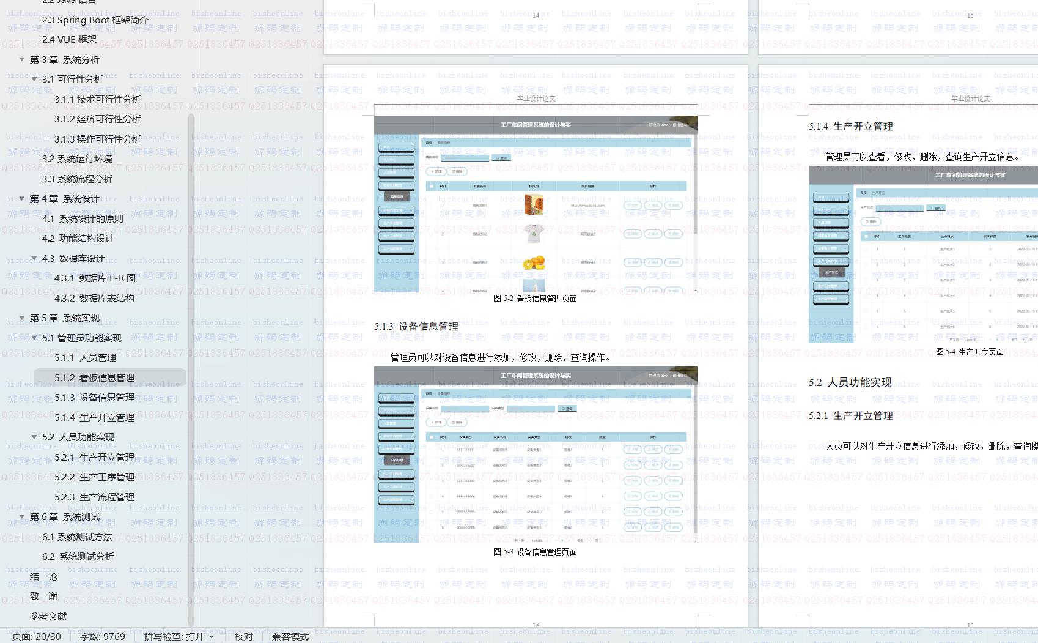Click caption 图 5-3 设备信息管理页面
The width and height of the screenshot is (1038, 643).
(535, 552)
